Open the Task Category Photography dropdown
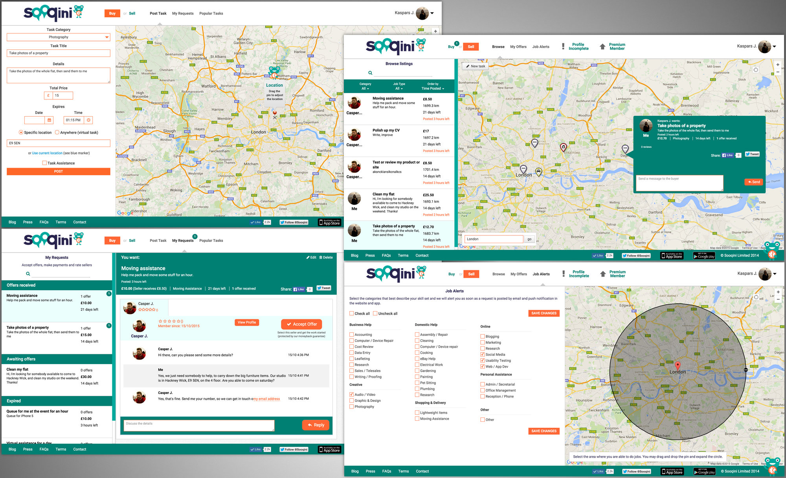Image resolution: width=786 pixels, height=478 pixels. pos(59,37)
